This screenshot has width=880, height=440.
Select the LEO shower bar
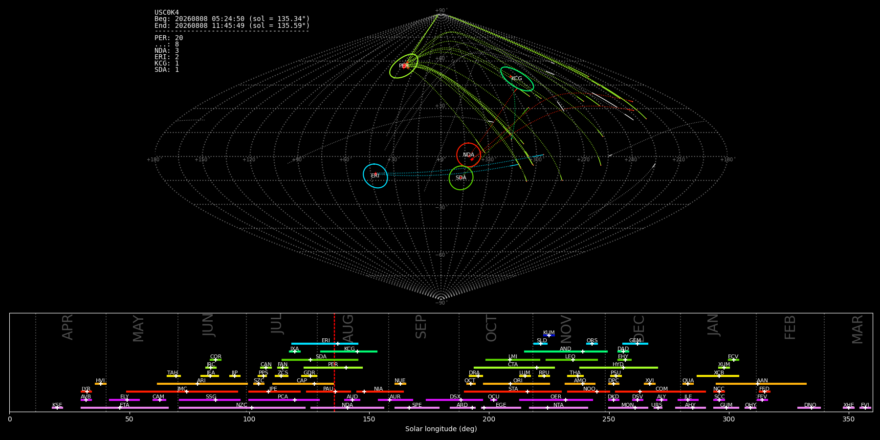[572, 360]
